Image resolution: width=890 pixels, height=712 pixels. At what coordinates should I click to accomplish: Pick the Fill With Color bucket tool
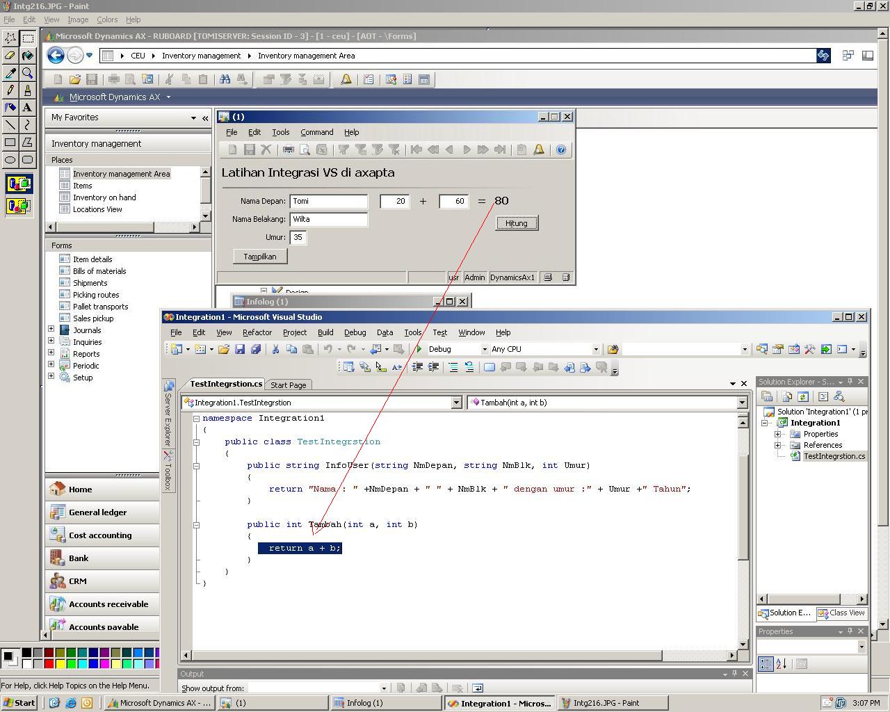coord(28,56)
